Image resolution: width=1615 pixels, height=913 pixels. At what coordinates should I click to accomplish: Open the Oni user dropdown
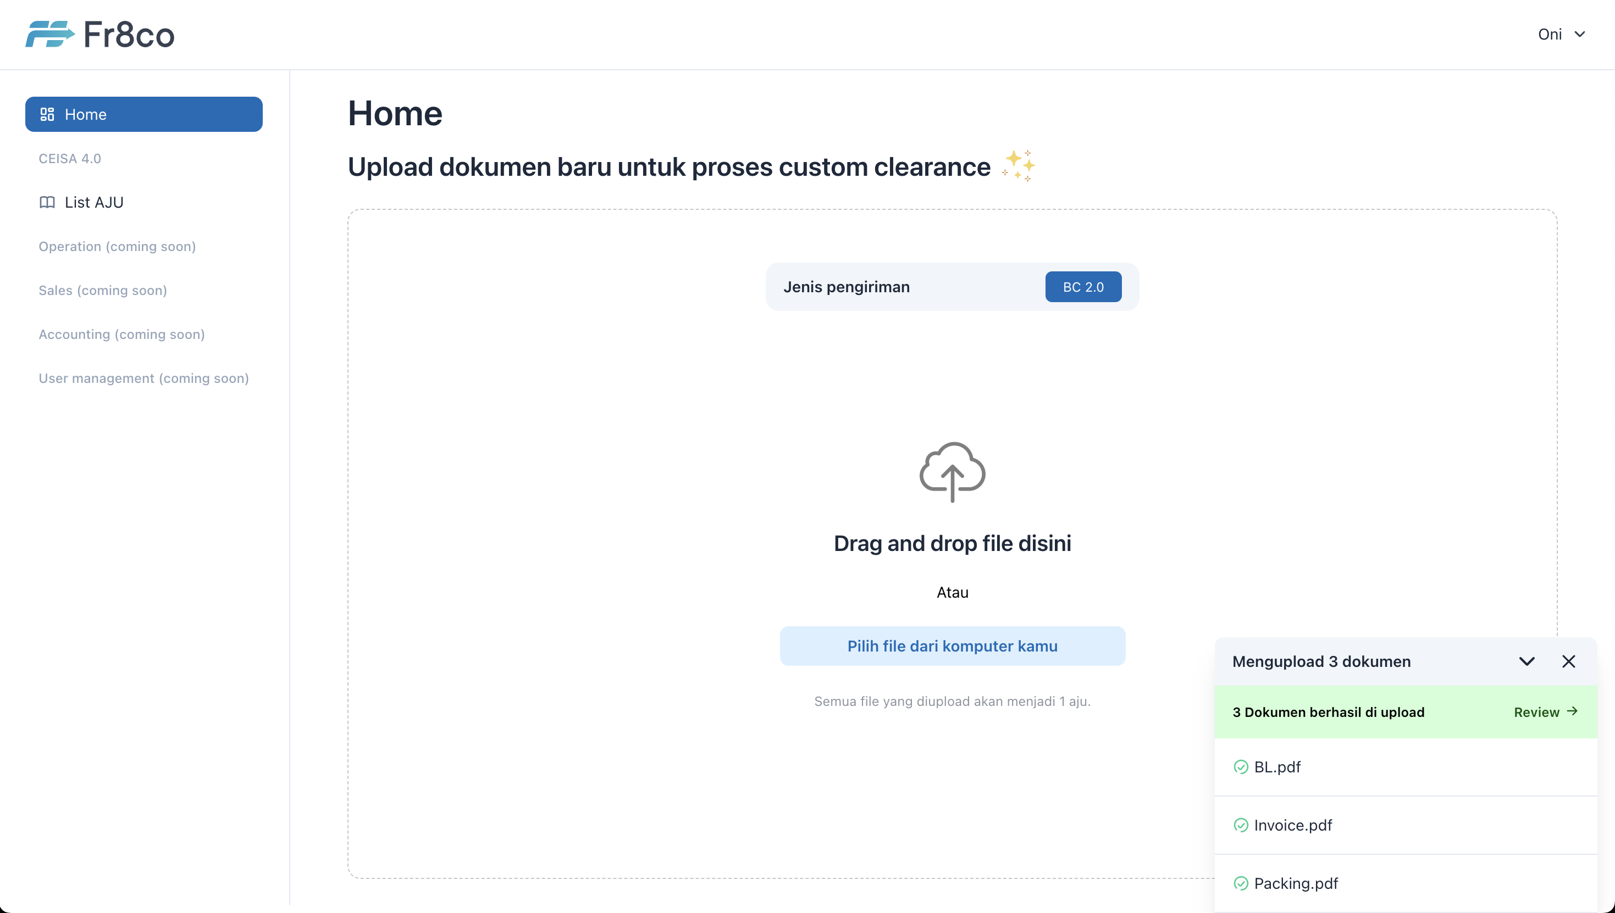[1550, 34]
